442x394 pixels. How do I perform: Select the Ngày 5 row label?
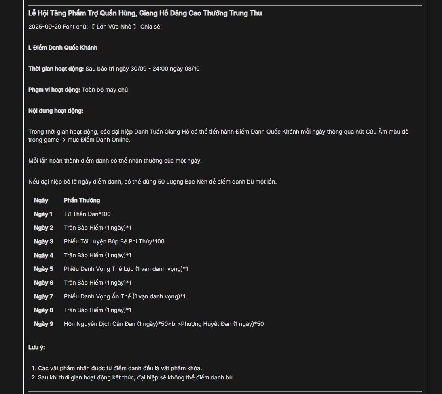(43, 269)
